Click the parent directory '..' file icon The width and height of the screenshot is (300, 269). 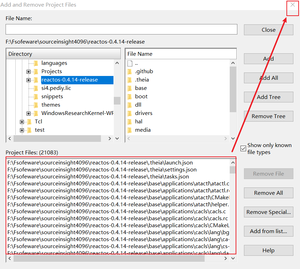(130, 63)
